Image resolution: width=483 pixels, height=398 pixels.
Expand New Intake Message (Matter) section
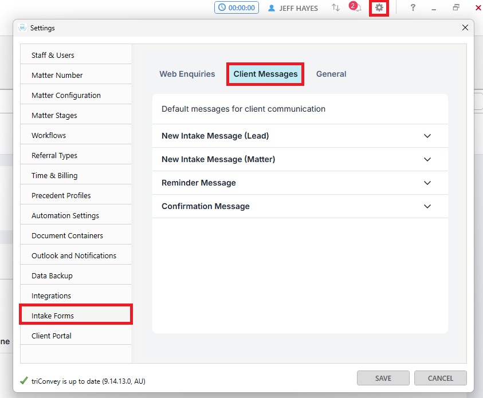300,159
